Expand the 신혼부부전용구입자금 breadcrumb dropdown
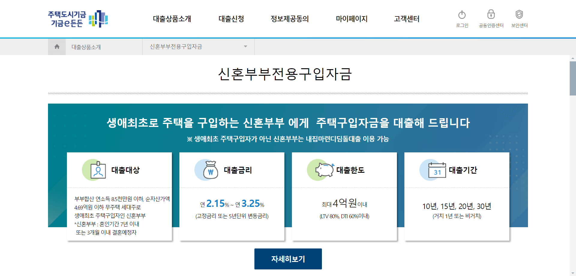Viewport: 576px width, 276px height. coord(198,47)
